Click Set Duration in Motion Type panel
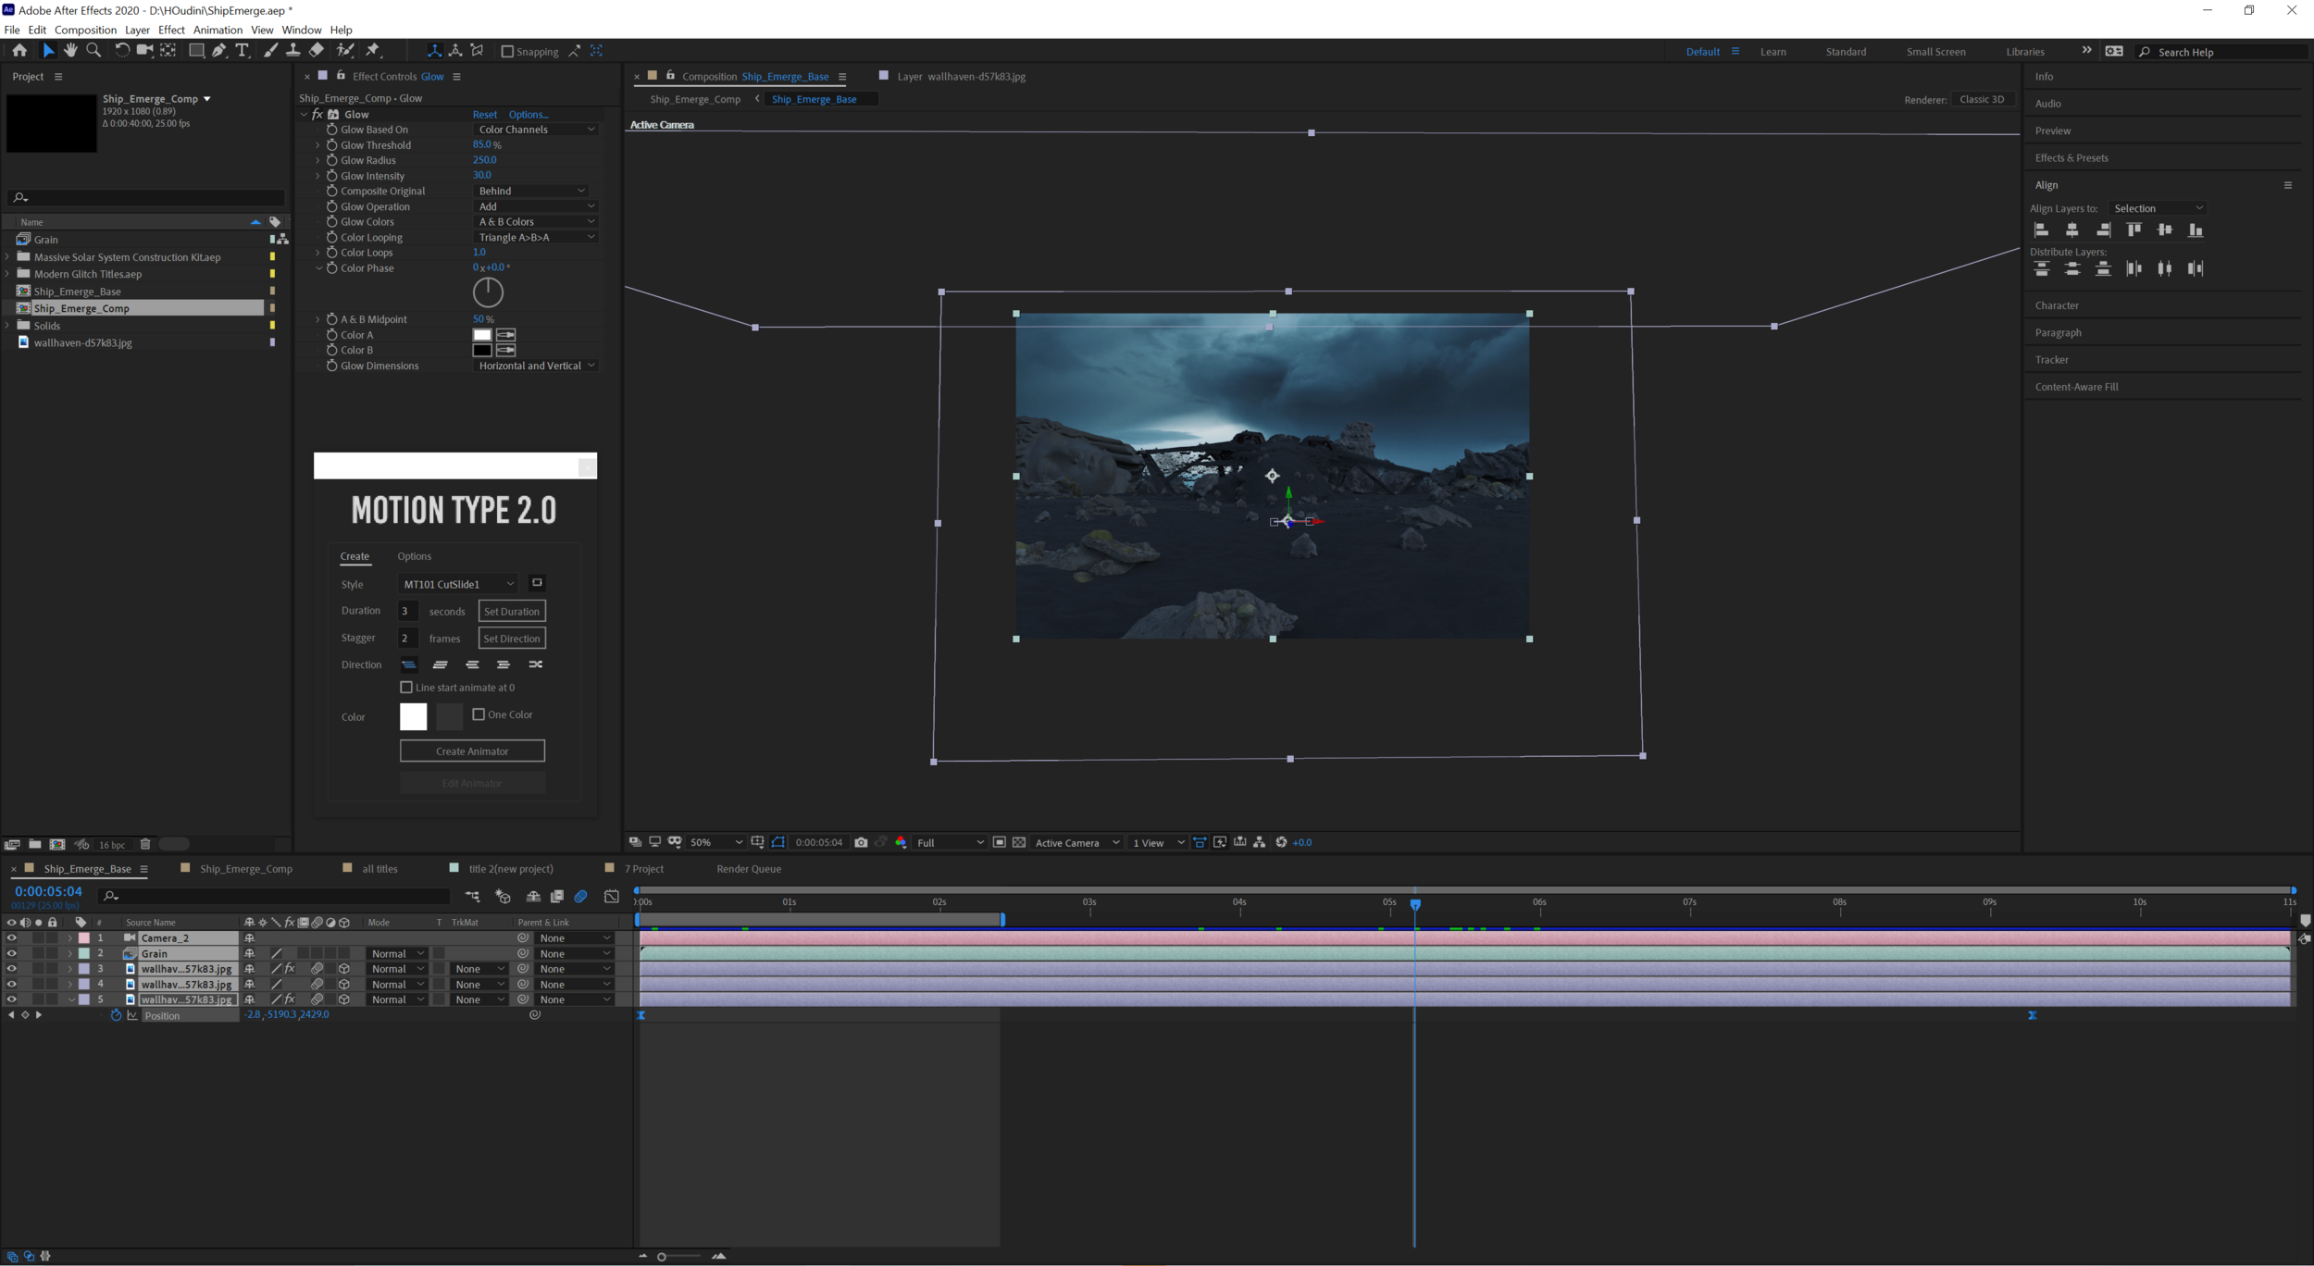 pyautogui.click(x=511, y=611)
